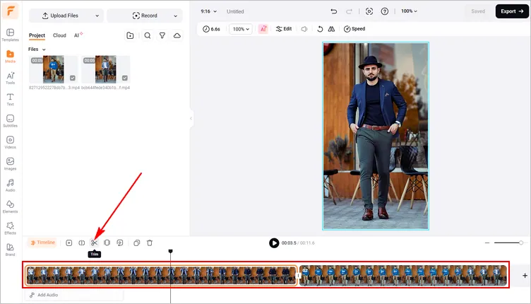Open the stock Videos sidebar panel
The height and width of the screenshot is (304, 531).
coord(10,142)
